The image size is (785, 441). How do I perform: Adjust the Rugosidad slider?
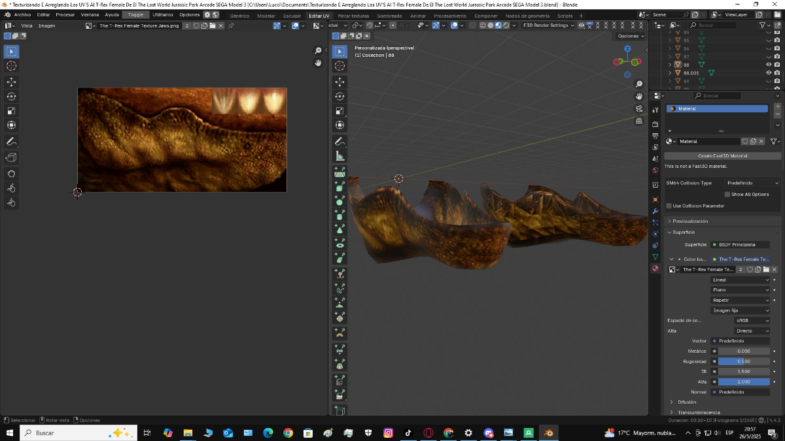click(x=744, y=361)
